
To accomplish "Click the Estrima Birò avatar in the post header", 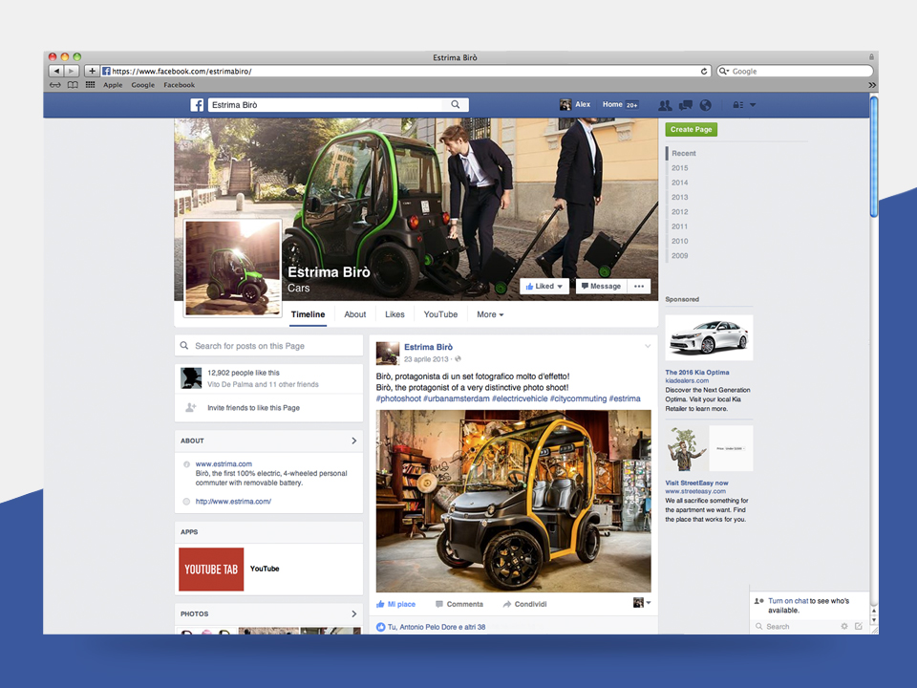I will point(387,353).
